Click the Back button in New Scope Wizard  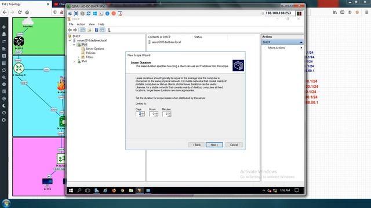(x=197, y=145)
